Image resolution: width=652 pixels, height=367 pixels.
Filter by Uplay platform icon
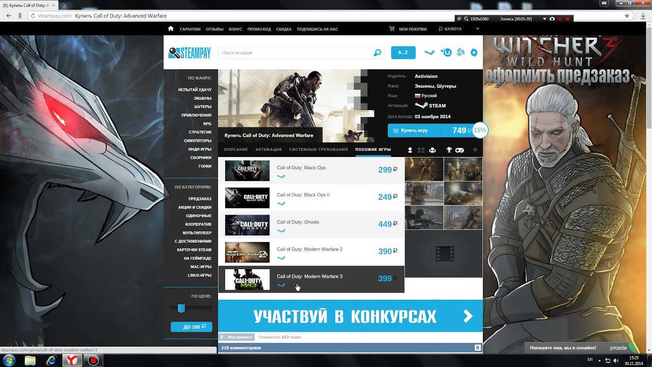coord(446,52)
